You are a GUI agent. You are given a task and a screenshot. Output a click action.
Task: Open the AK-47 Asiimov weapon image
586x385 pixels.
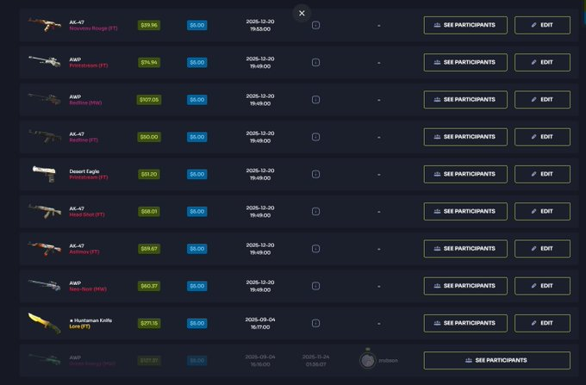(45, 249)
